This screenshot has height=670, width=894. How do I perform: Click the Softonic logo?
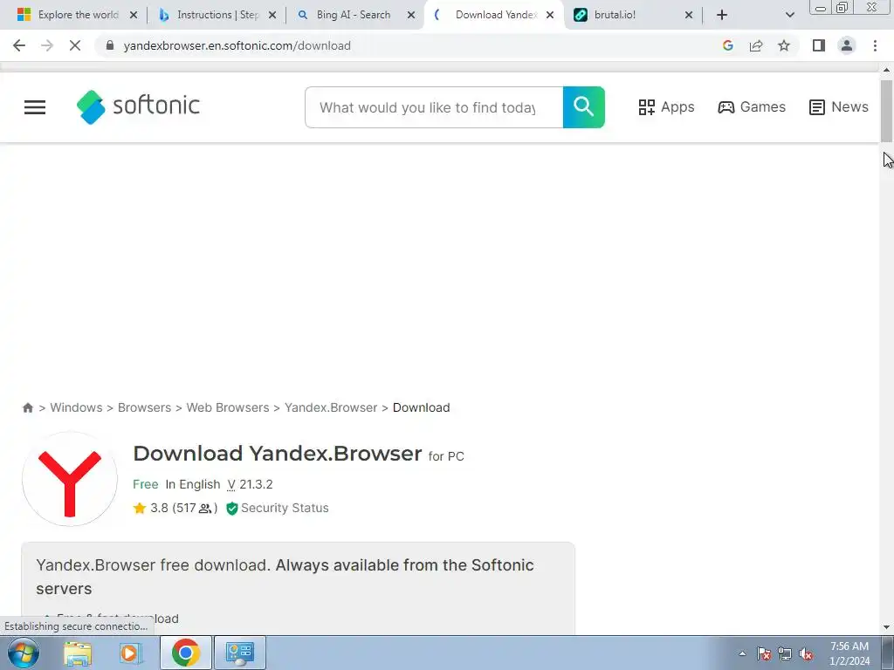[x=138, y=106]
